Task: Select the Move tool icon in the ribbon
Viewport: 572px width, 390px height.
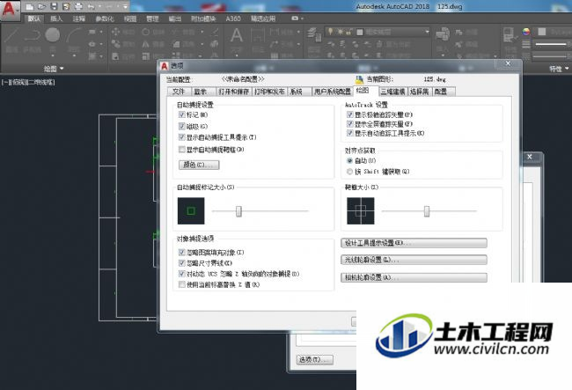Action: [x=115, y=32]
